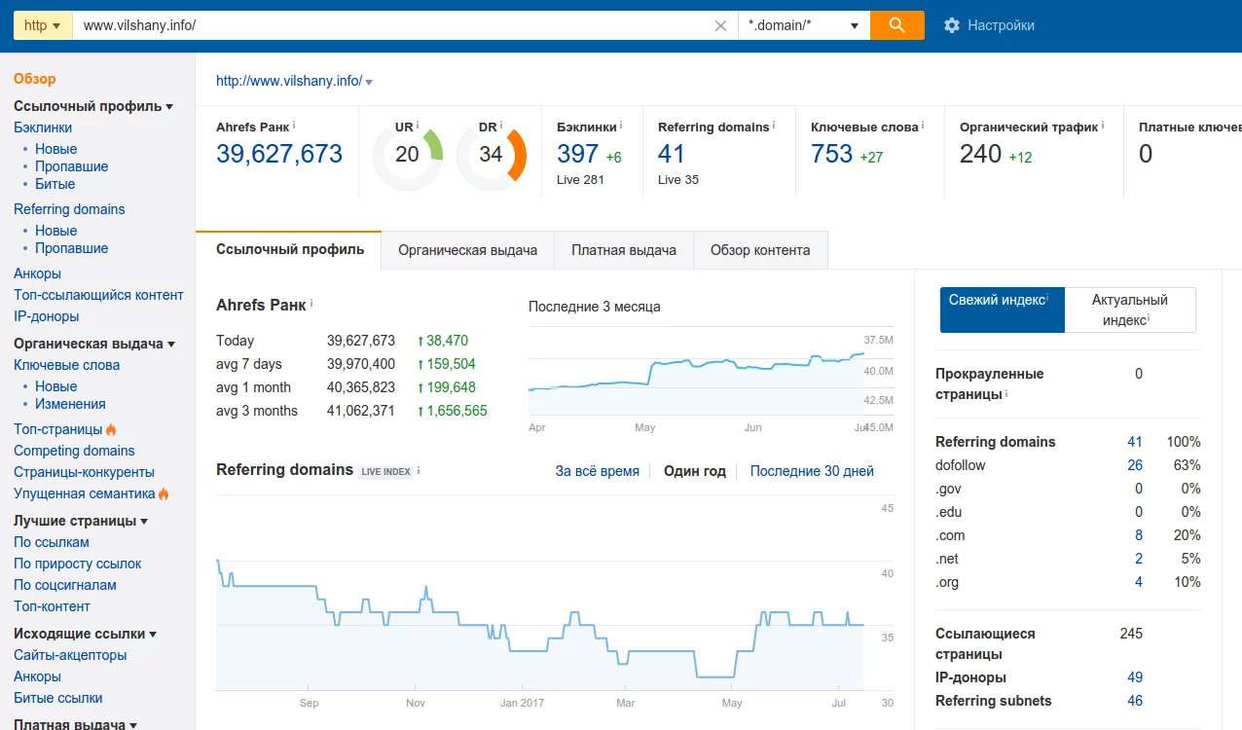Viewport: 1242px width, 730px height.
Task: Click the orange search magnifier button
Action: [896, 25]
